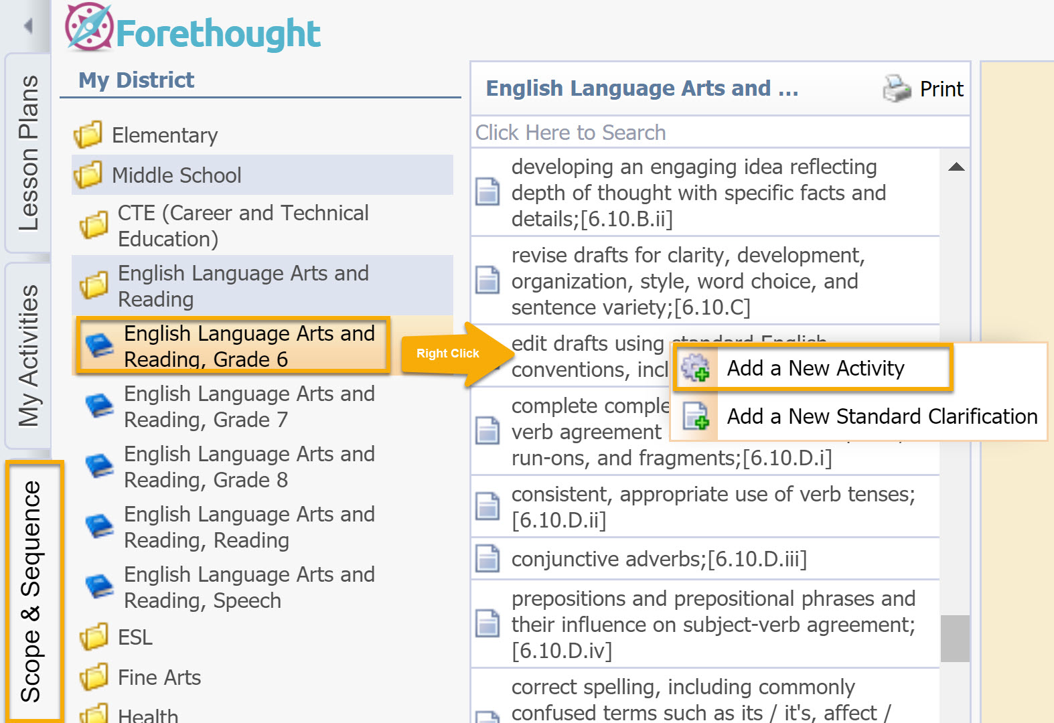The image size is (1054, 723).
Task: Click the Grade 7 book icon
Action: (100, 406)
